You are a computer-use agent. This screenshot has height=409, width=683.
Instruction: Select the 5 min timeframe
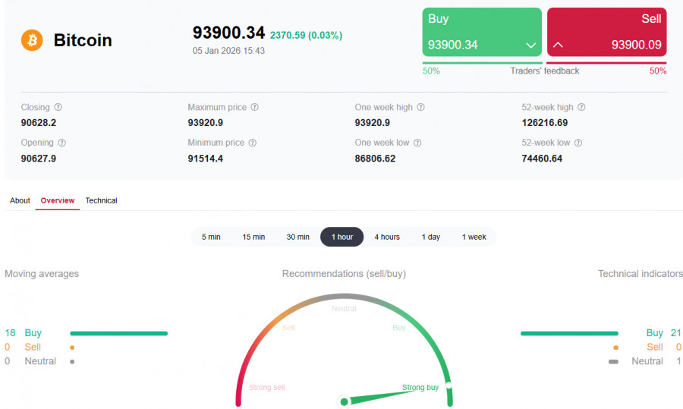pos(211,237)
